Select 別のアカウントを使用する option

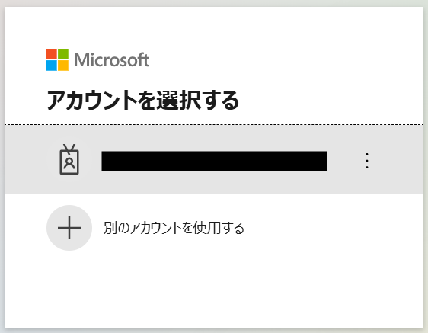(x=174, y=228)
